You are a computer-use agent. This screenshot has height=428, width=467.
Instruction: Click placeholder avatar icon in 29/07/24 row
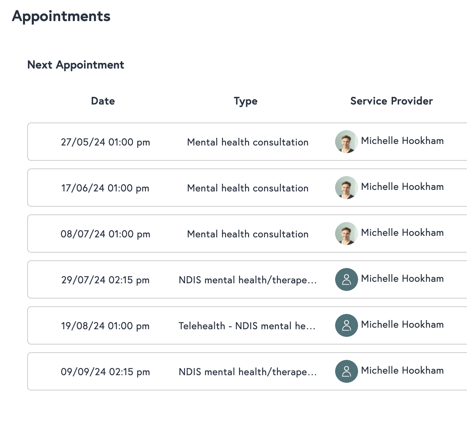point(346,279)
